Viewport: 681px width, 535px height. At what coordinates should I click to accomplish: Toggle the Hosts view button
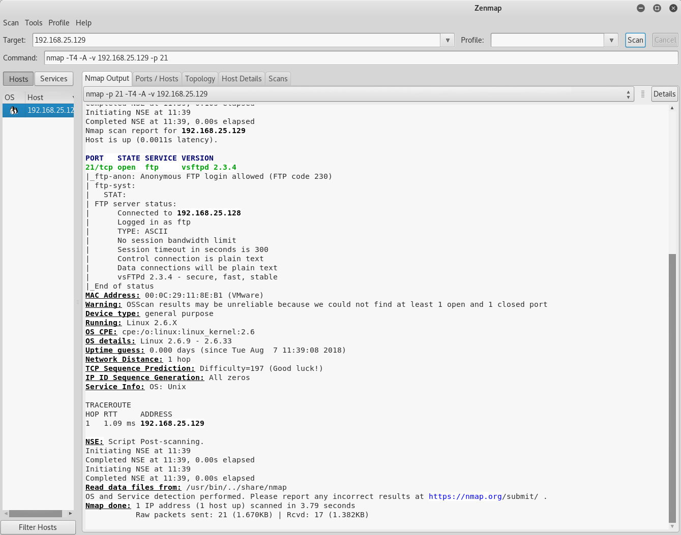tap(18, 79)
